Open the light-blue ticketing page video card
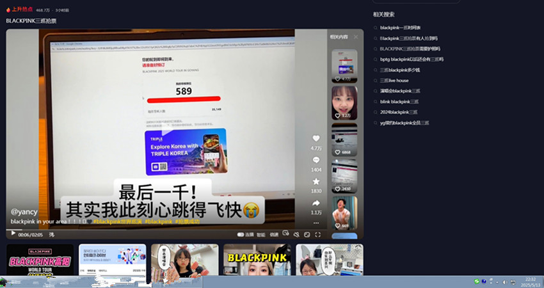This screenshot has width=544, height=288. [113, 260]
